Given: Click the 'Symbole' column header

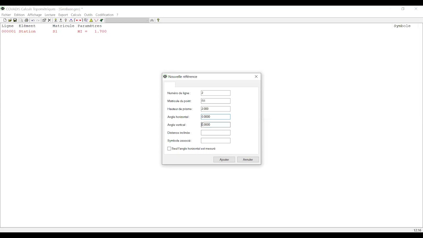Looking at the screenshot, I should pyautogui.click(x=402, y=26).
